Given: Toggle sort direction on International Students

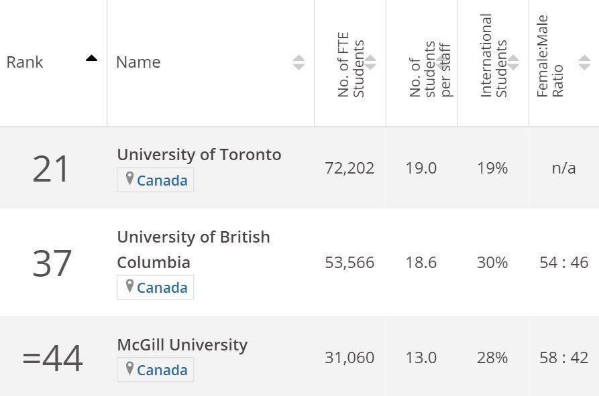Looking at the screenshot, I should (514, 62).
